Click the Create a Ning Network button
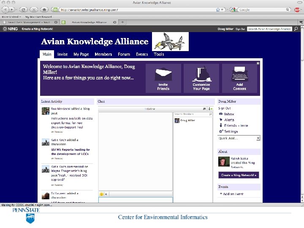 coord(239,175)
